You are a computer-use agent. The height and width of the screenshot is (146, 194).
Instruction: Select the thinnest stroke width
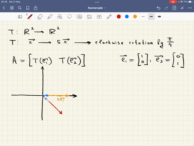[143, 17]
